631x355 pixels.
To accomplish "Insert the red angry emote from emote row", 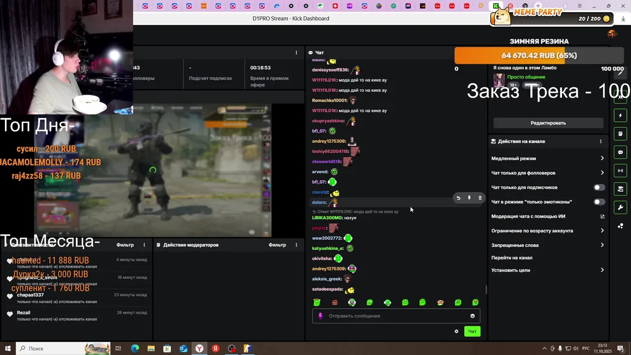I will coord(335,302).
